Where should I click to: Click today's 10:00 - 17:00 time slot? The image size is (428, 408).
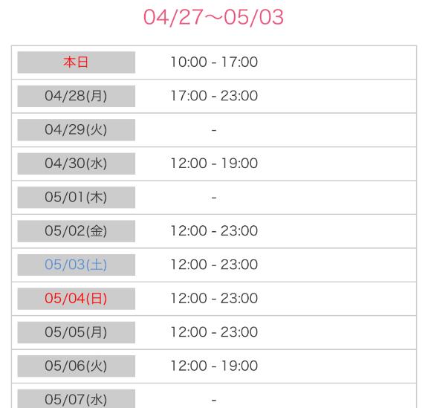point(214,62)
